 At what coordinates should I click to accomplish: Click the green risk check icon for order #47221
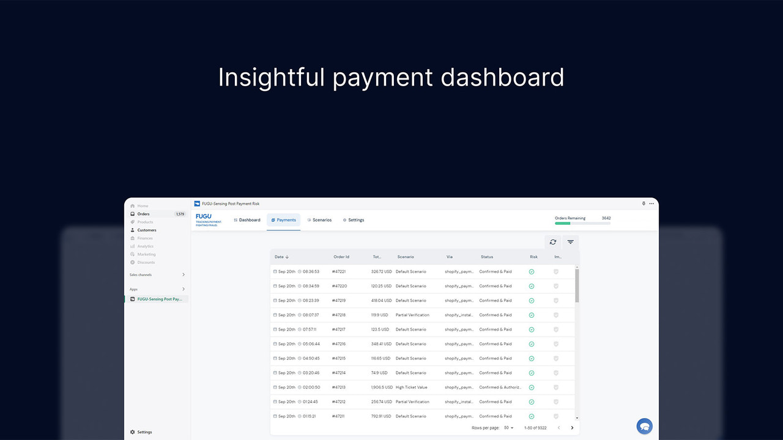click(532, 271)
